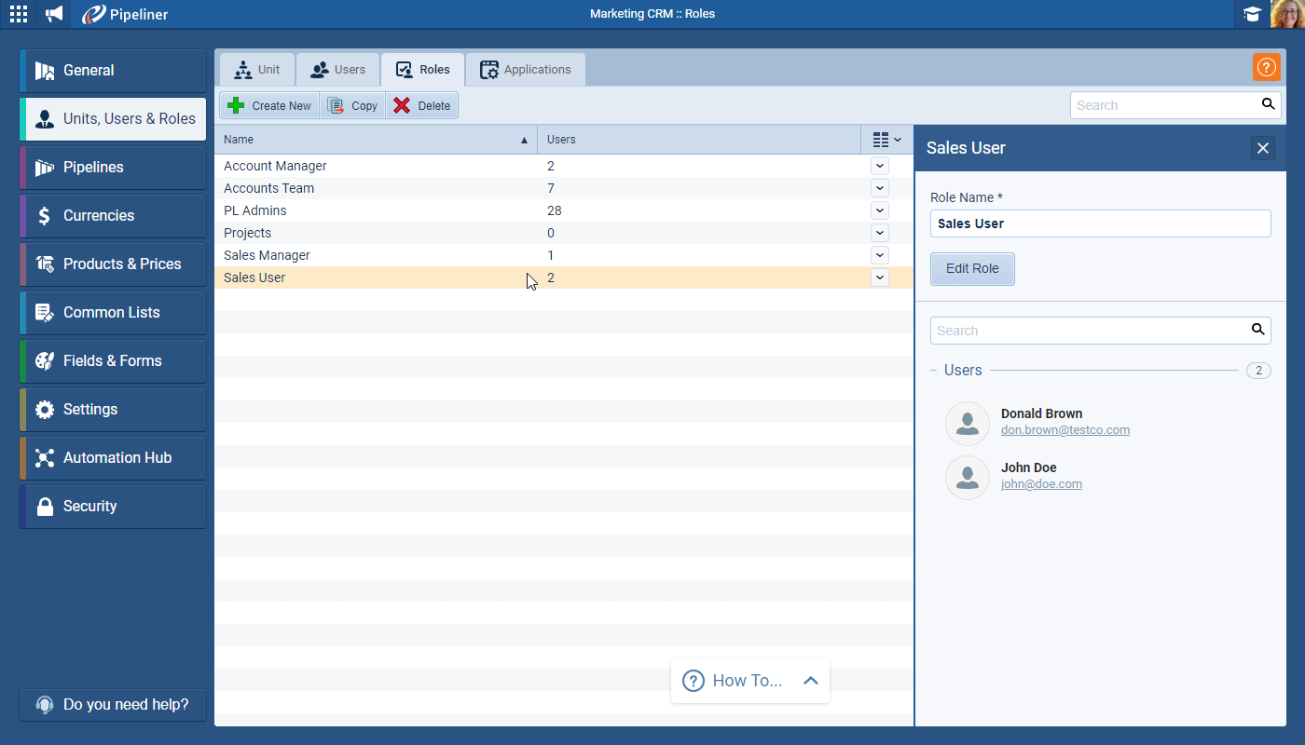The height and width of the screenshot is (745, 1305).
Task: Click Donald Brown's avatar icon
Action: pos(967,424)
